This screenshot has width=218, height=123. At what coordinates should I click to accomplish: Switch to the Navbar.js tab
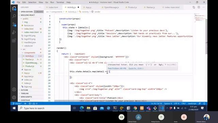151,7
